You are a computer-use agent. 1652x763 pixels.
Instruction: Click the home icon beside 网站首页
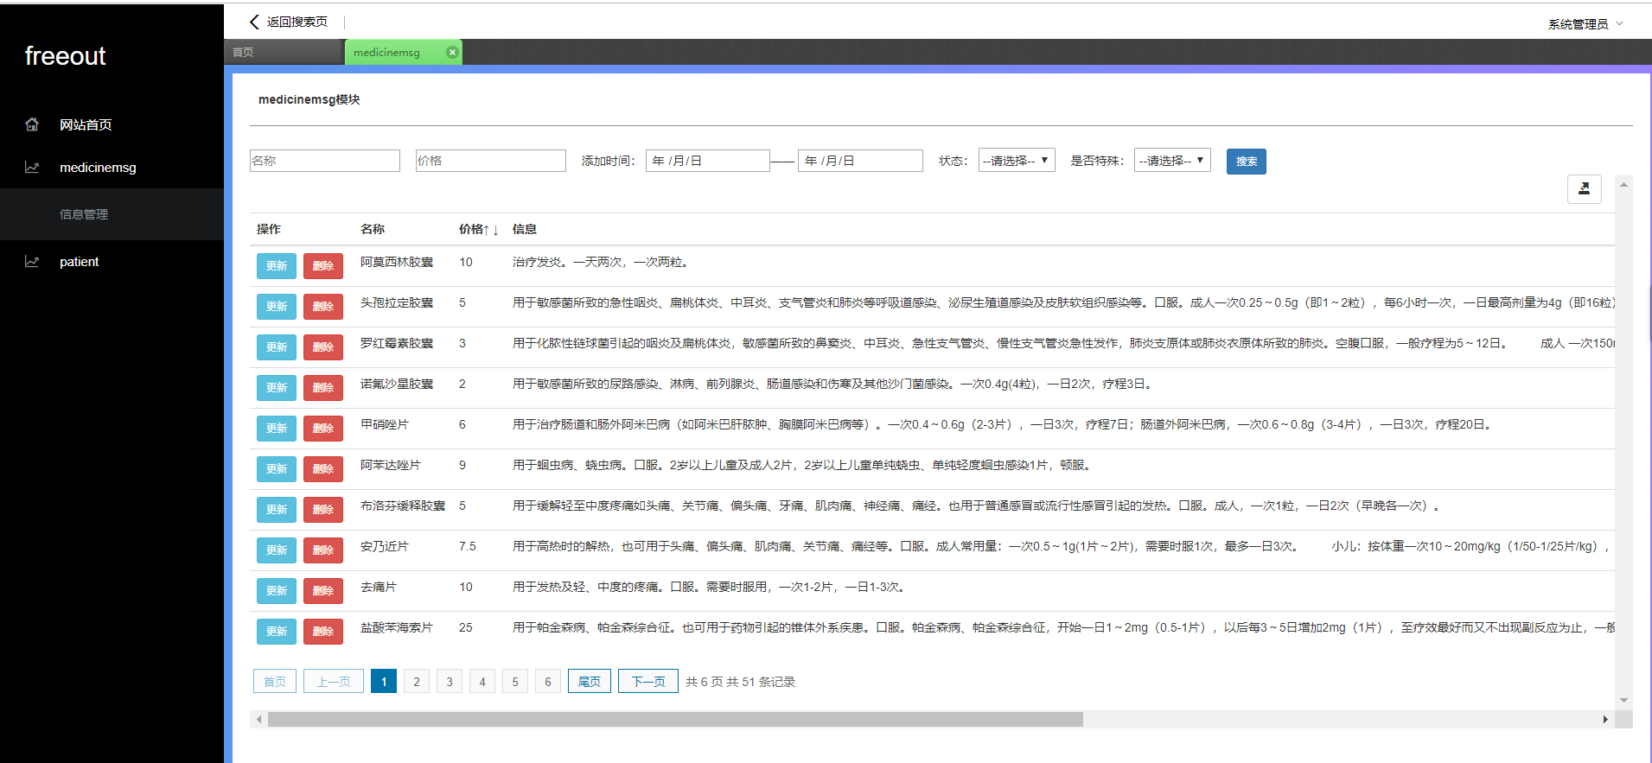click(x=32, y=124)
